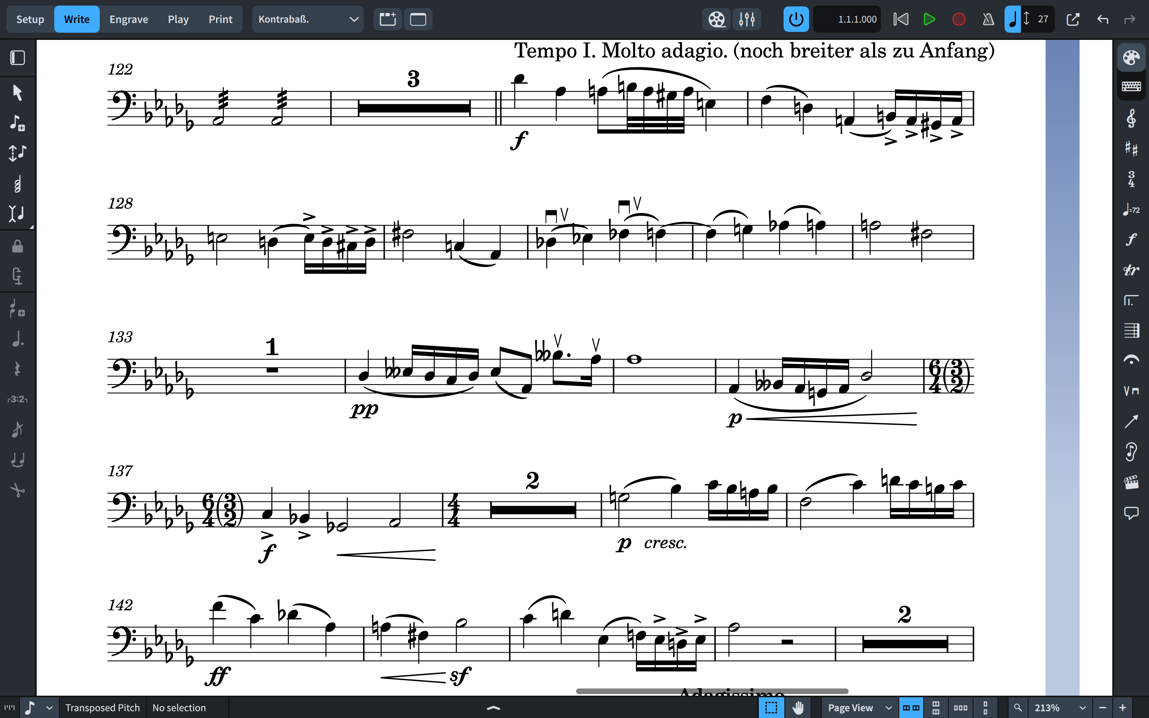Activate note input tool
The width and height of the screenshot is (1149, 718).
[x=18, y=123]
